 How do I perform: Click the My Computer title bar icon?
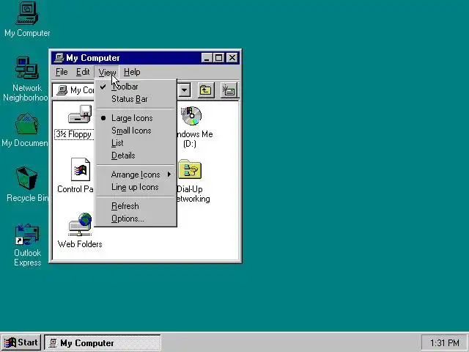pos(59,58)
